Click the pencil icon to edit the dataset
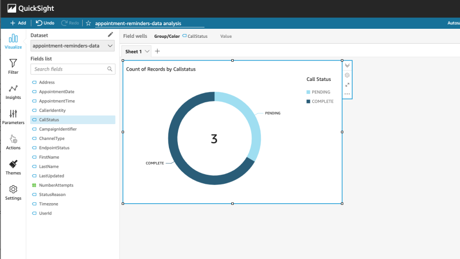The width and height of the screenshot is (460, 259). [x=110, y=34]
